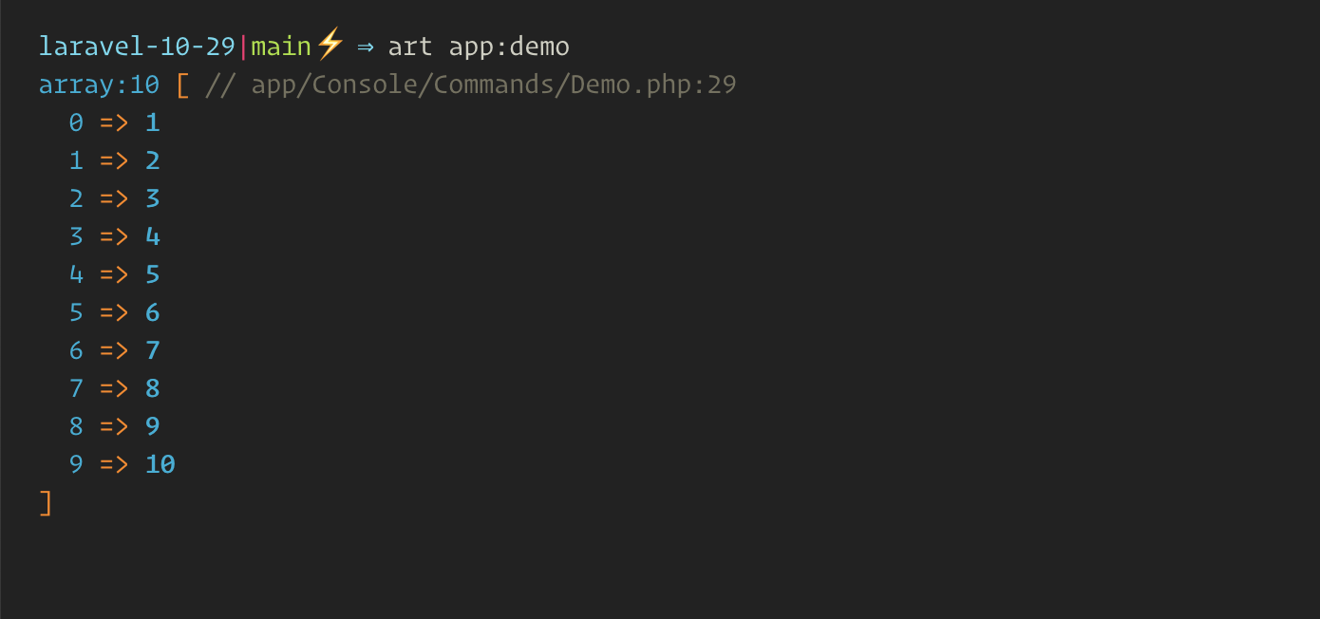Click the => arrow on row 5
The image size is (1320, 619).
point(114,312)
